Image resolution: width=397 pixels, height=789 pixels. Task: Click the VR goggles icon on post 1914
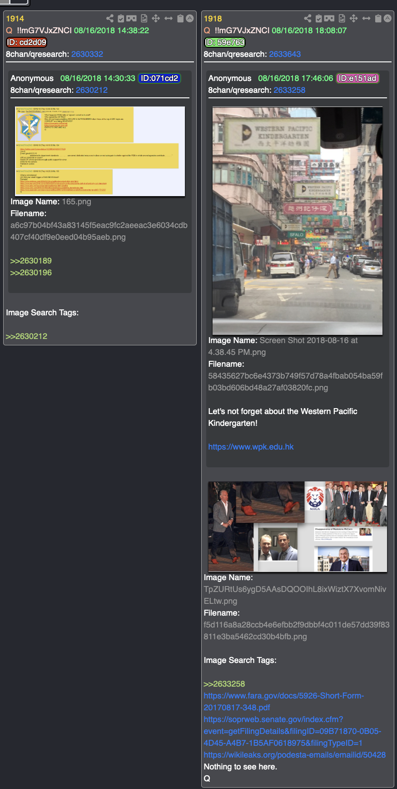131,18
